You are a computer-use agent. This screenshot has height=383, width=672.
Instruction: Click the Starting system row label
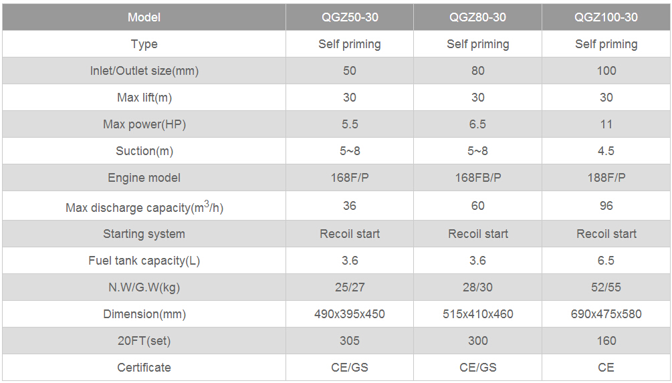tap(144, 234)
